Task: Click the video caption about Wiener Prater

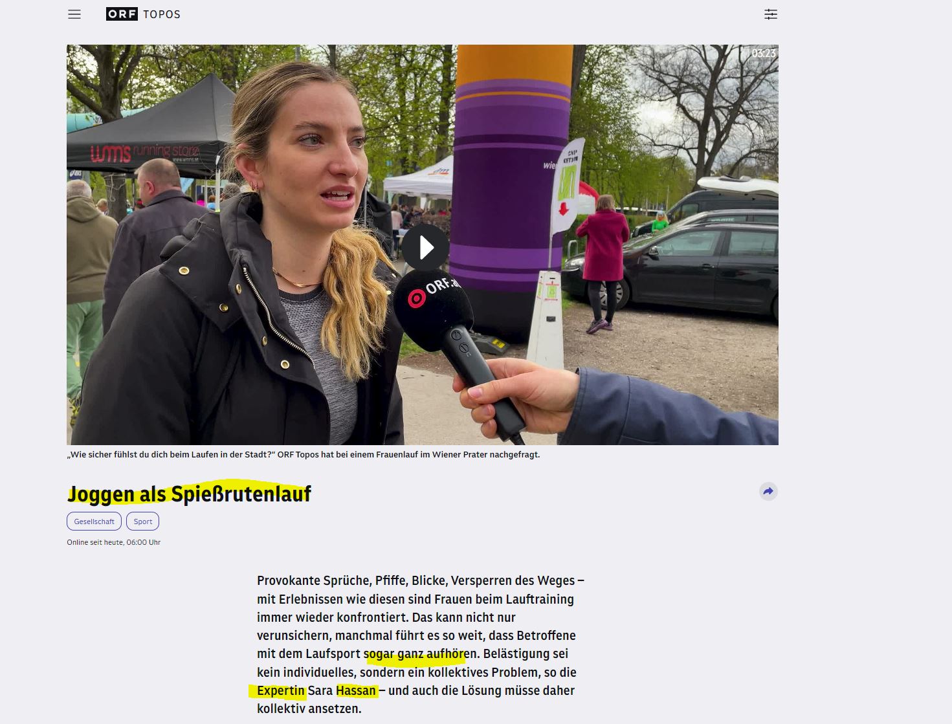Action: coord(303,455)
